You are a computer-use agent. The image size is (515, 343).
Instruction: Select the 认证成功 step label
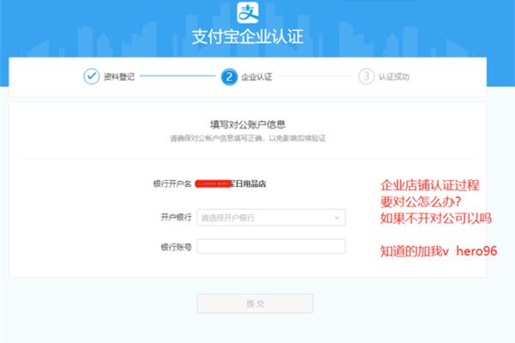tap(394, 77)
